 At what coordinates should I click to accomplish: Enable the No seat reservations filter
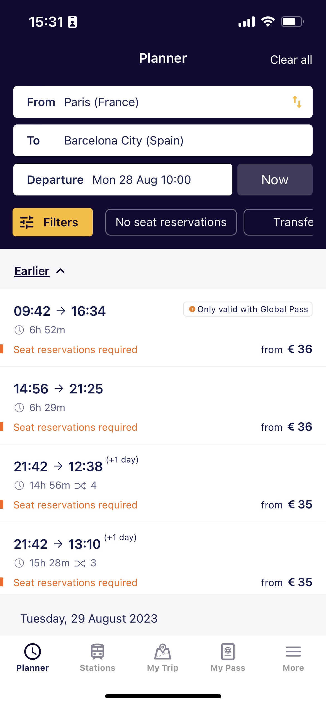(x=171, y=222)
